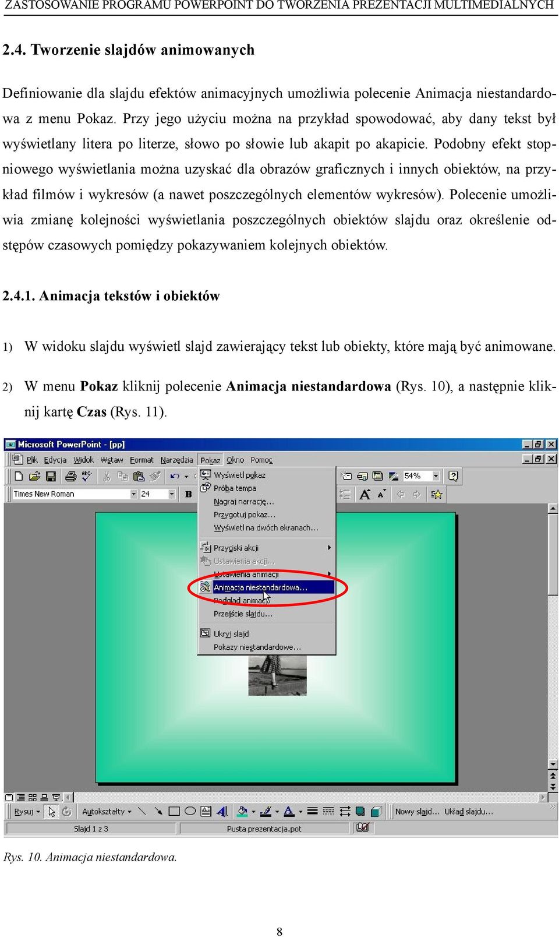Select the Oval drawing tool
Viewport: 559px width, 937px height.
pyautogui.click(x=190, y=811)
